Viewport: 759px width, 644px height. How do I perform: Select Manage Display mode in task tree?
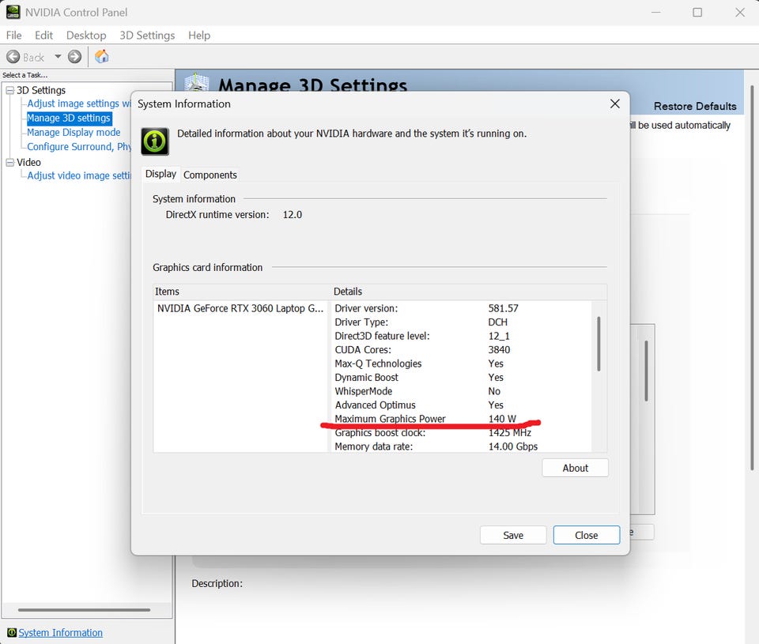click(74, 133)
